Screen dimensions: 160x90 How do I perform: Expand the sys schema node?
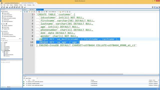[1, 45]
